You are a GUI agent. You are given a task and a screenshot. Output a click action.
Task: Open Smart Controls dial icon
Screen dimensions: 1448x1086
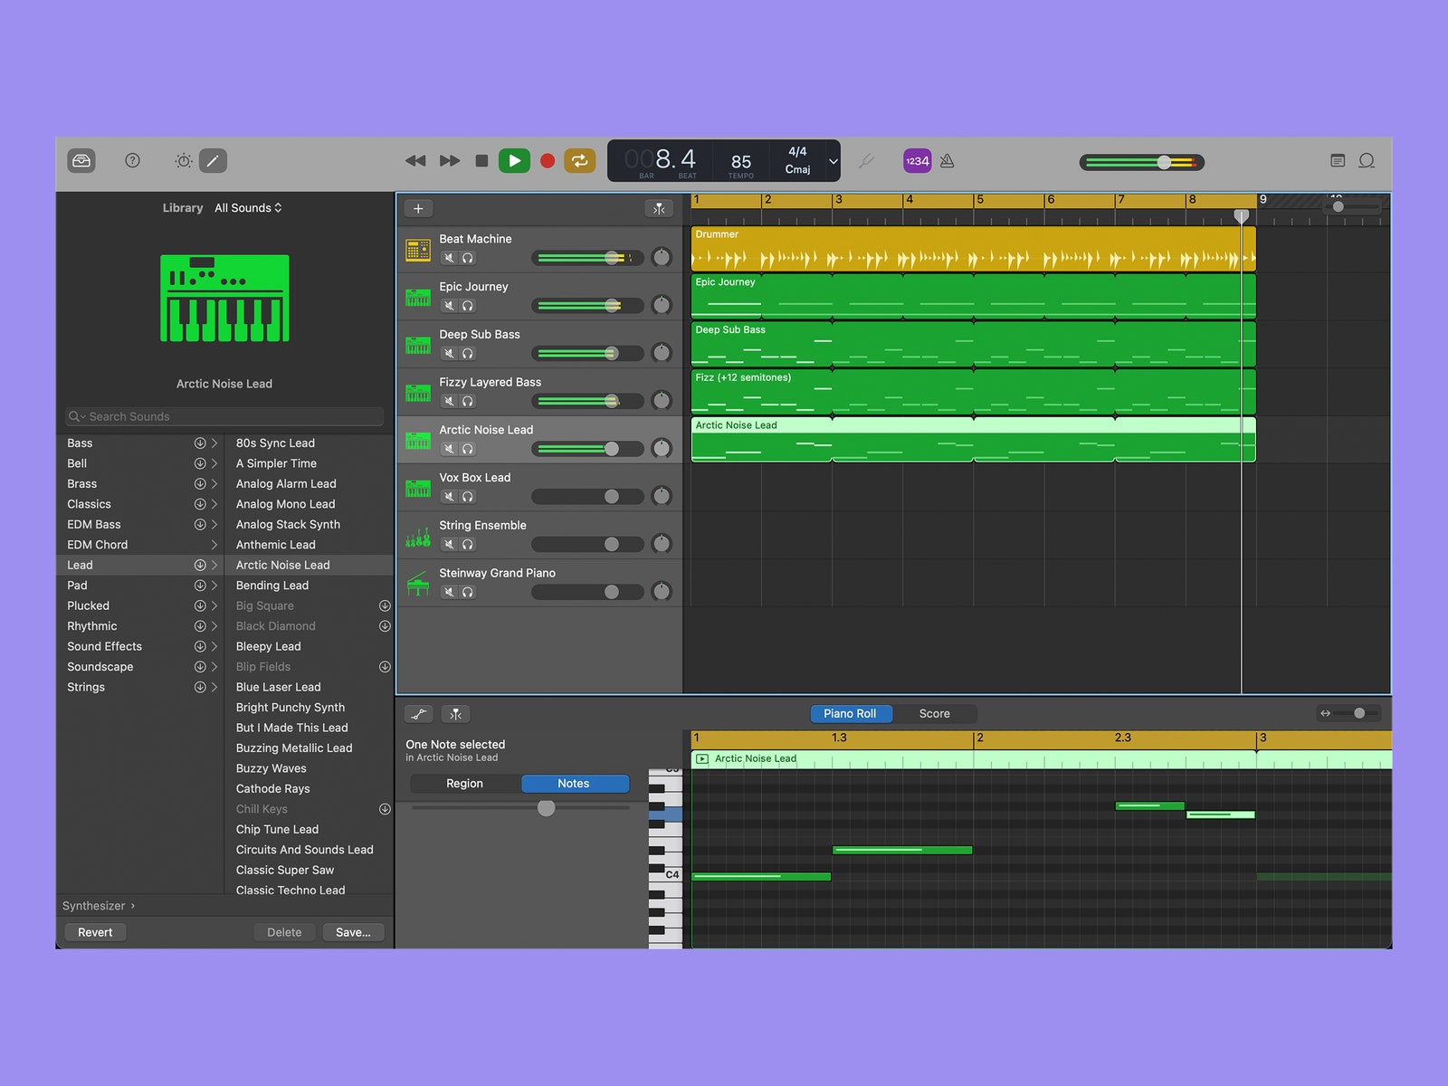pyautogui.click(x=184, y=161)
